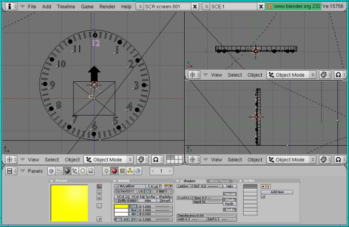Click the top preview type icon
The height and width of the screenshot is (227, 349).
[x=99, y=186]
